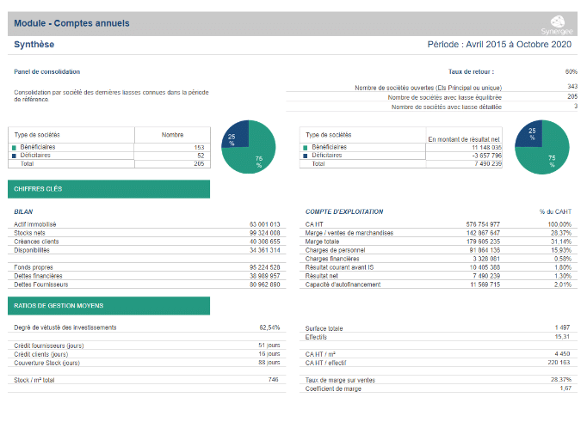The height and width of the screenshot is (422, 587).
Task: Click the COMPTE D'EXPLOITATION heading
Action: pos(344,211)
